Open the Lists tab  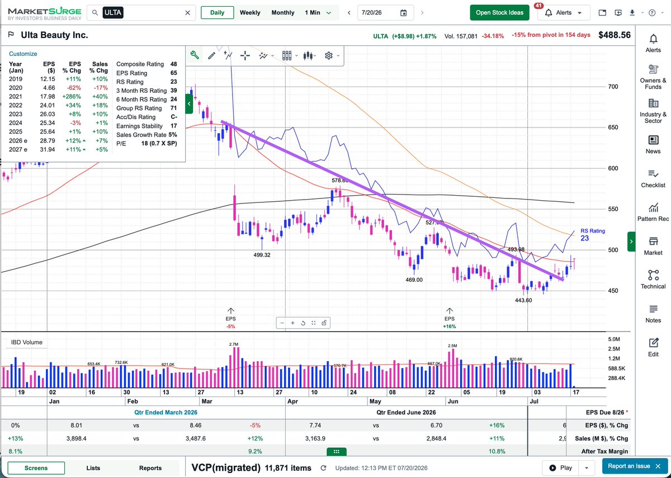[x=93, y=468]
